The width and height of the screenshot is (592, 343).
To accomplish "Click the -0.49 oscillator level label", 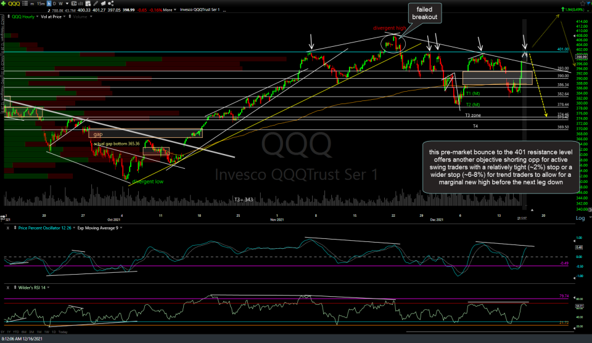I will [x=564, y=264].
